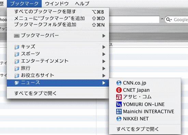Screen dimensions: 188x135
Task: Click the CNN.co.jp globe icon
Action: [x=119, y=83]
